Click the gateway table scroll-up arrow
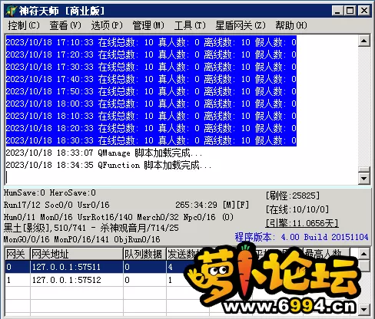Viewport: 375px width, 319px height. (x=364, y=254)
